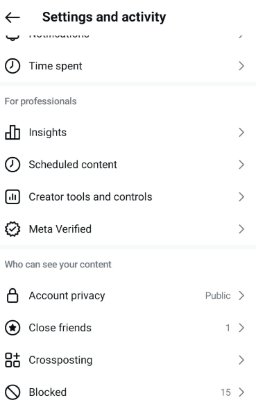Tap the Settings and activity title
256x407 pixels.
[104, 17]
